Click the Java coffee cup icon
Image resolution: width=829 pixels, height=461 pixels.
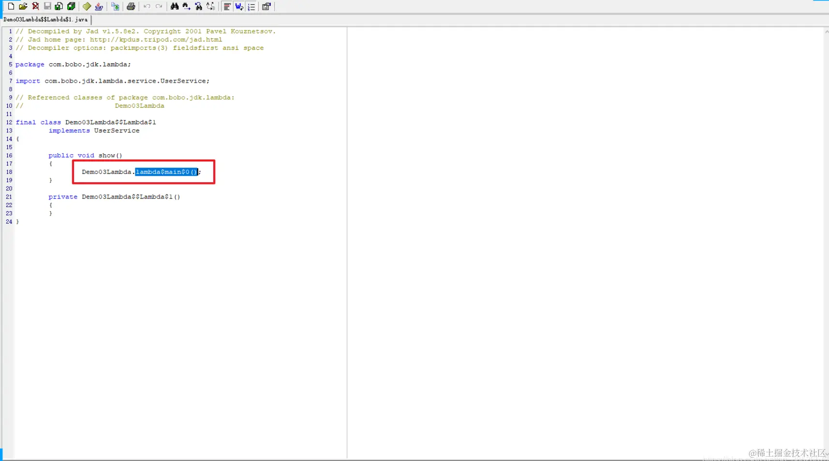tap(99, 6)
